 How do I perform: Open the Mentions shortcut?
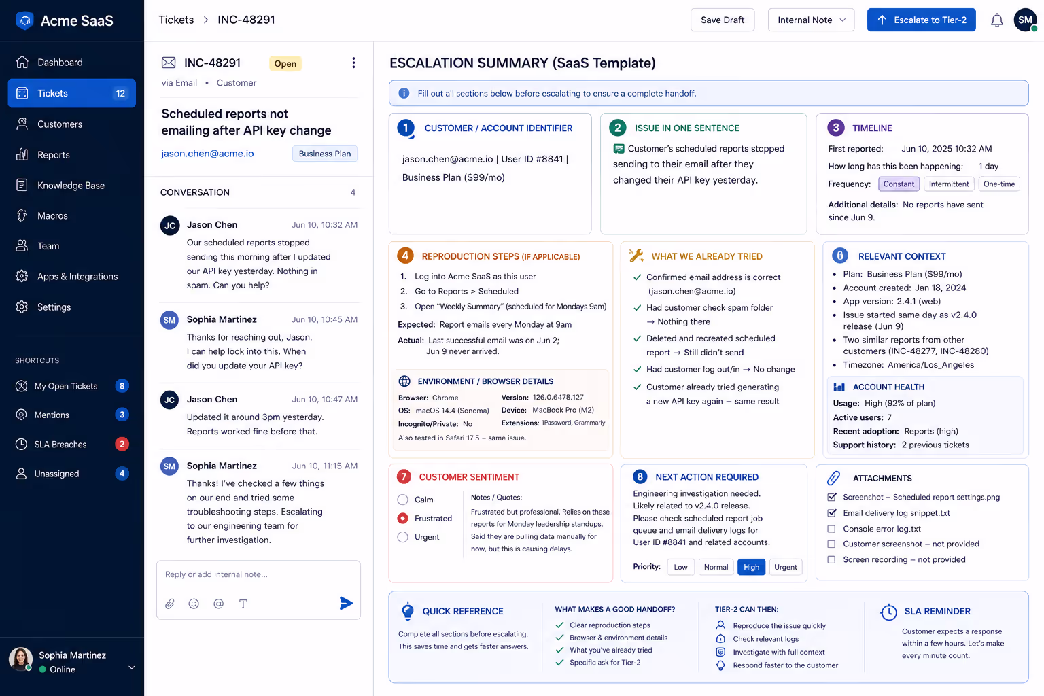point(72,415)
